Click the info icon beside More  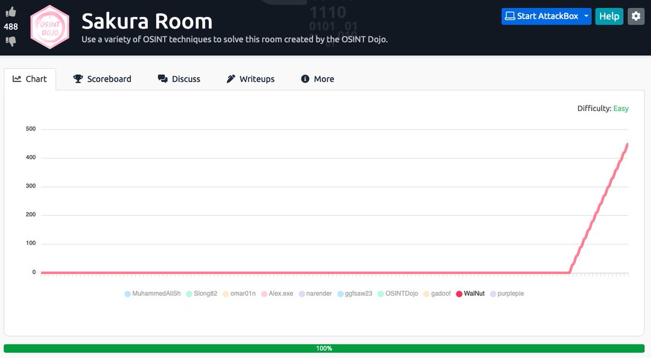[305, 79]
